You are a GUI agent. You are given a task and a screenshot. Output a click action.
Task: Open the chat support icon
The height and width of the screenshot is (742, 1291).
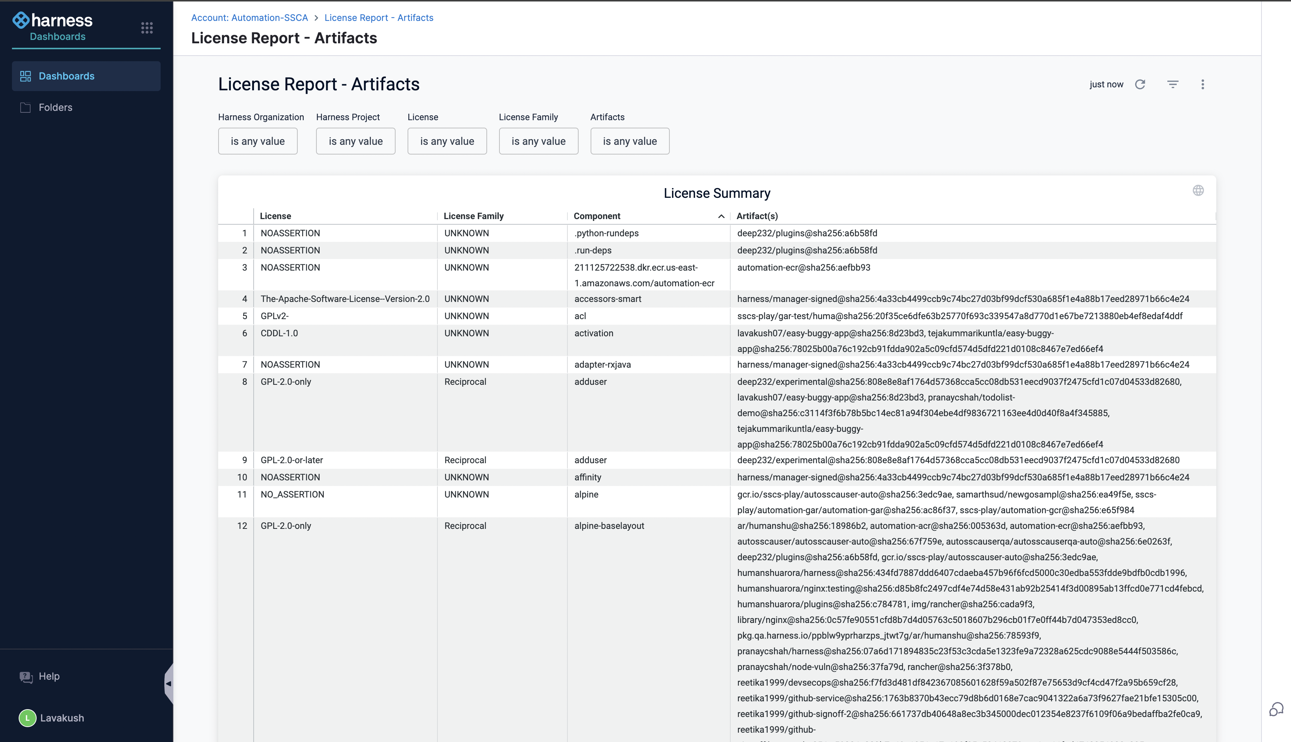coord(1276,710)
